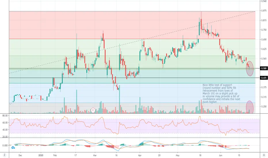The image size is (268, 158).
Task: Click the 'Dec' date label on the time axis
Action: click(20, 155)
